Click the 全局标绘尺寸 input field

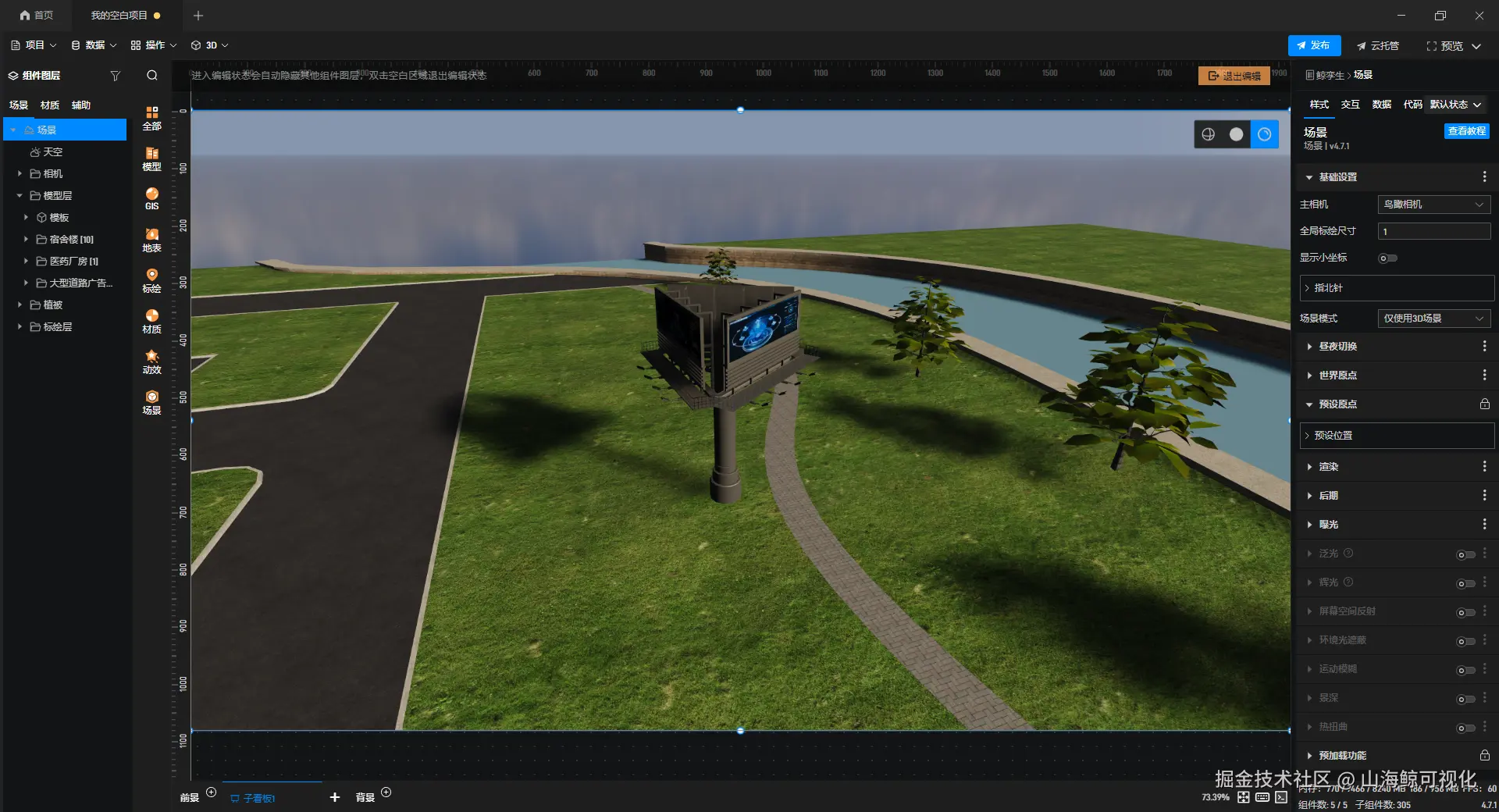pos(1434,232)
